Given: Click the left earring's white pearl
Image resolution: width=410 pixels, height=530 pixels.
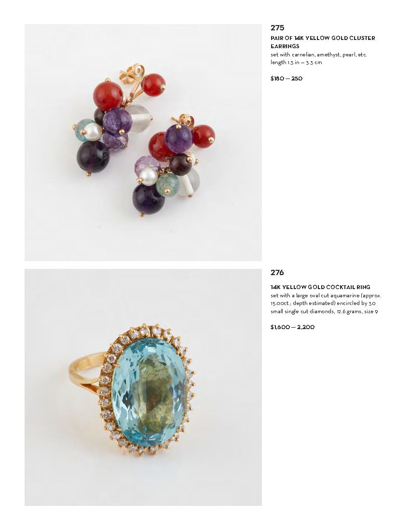Looking at the screenshot, I should coord(93,132).
